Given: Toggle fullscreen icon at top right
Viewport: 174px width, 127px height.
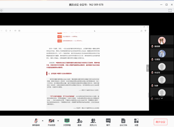Looking at the screenshot, I should (x=170, y=10).
